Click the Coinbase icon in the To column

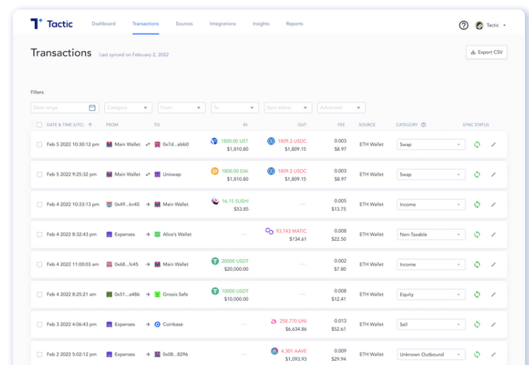coord(157,325)
